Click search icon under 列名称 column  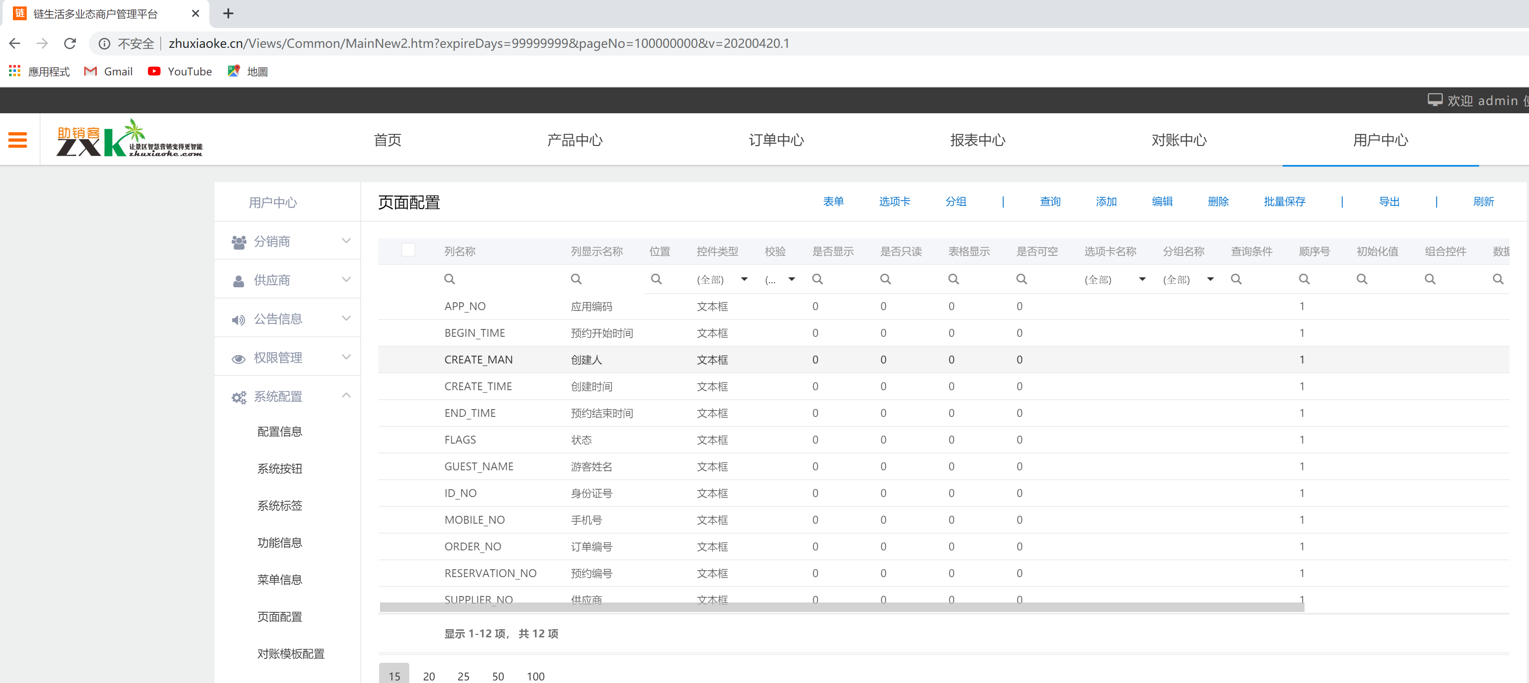[x=449, y=279]
